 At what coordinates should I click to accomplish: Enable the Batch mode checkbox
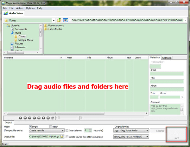pos(51,126)
